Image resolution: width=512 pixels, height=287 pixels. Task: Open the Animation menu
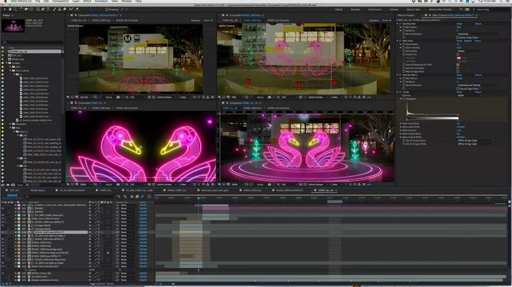(101, 1)
